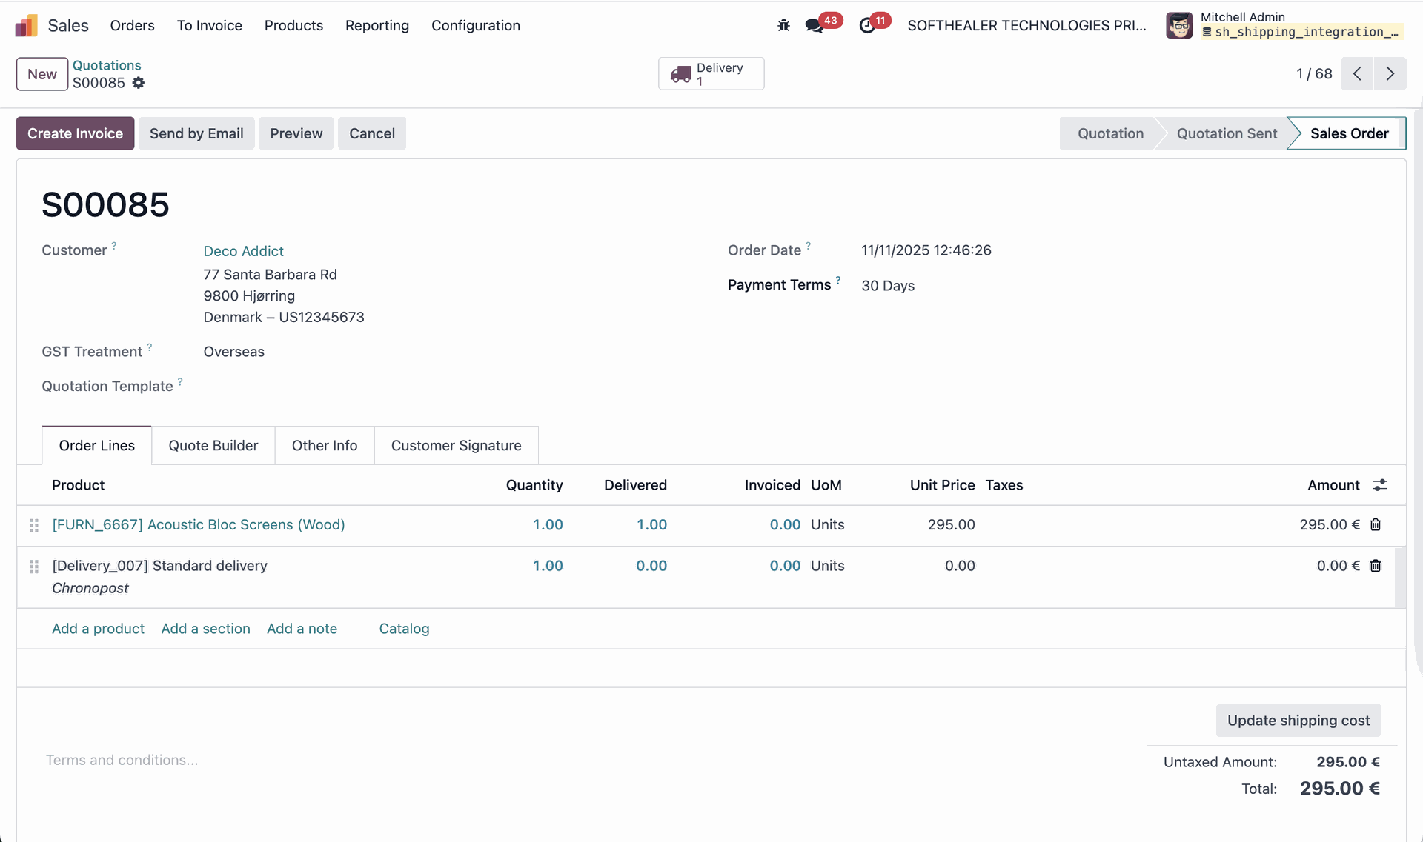
Task: Click the Sales app logo icon
Action: tap(27, 26)
